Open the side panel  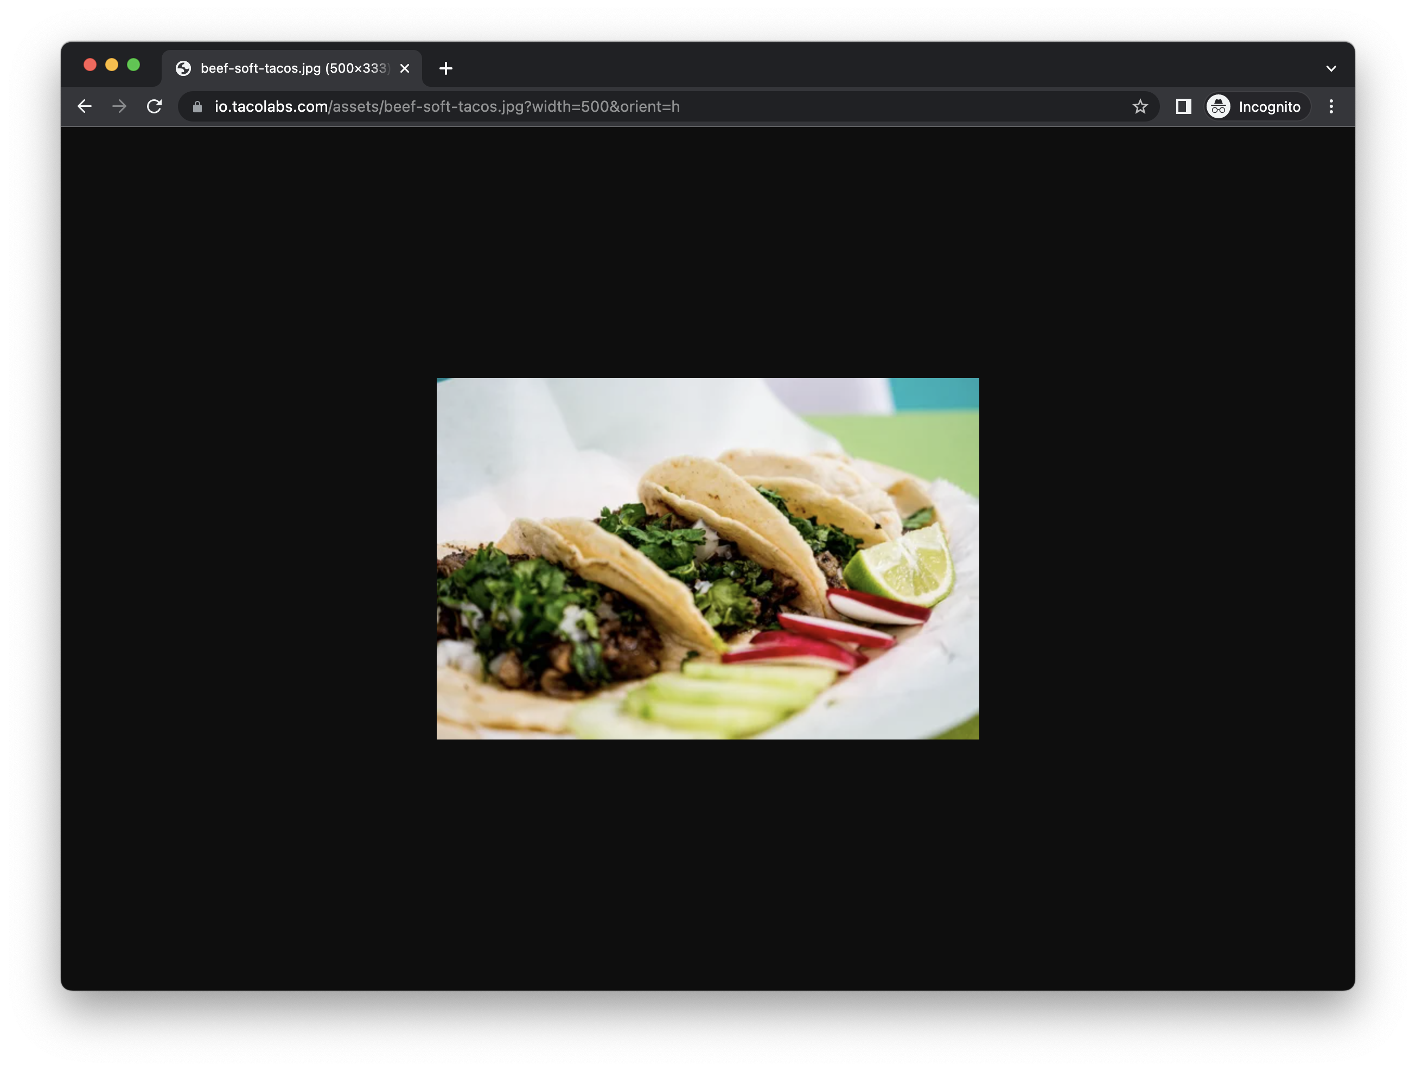[x=1183, y=106]
